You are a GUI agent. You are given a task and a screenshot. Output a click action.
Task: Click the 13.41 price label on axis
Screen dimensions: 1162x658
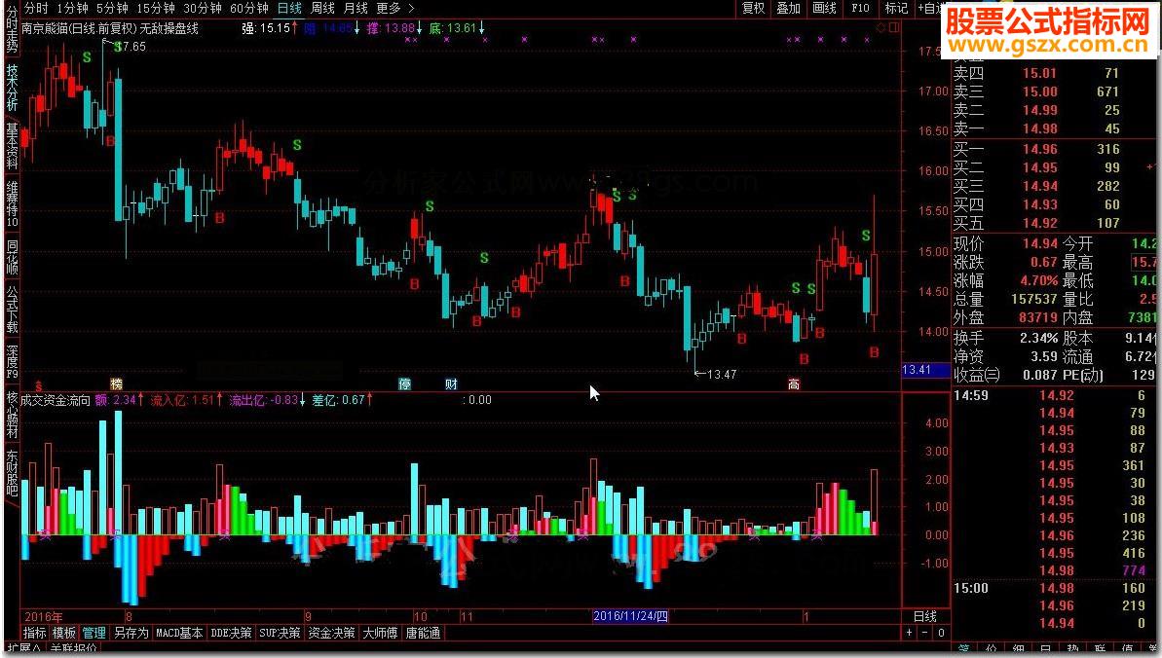point(925,370)
